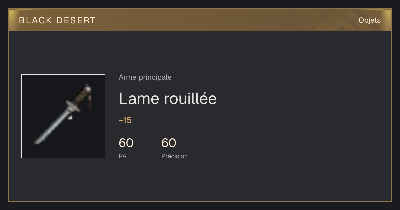Viewport: 400px width, 210px height.
Task: Click the 60 value above Précision
Action: [x=169, y=143]
